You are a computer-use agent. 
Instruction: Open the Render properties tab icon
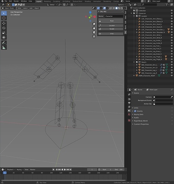129,99
